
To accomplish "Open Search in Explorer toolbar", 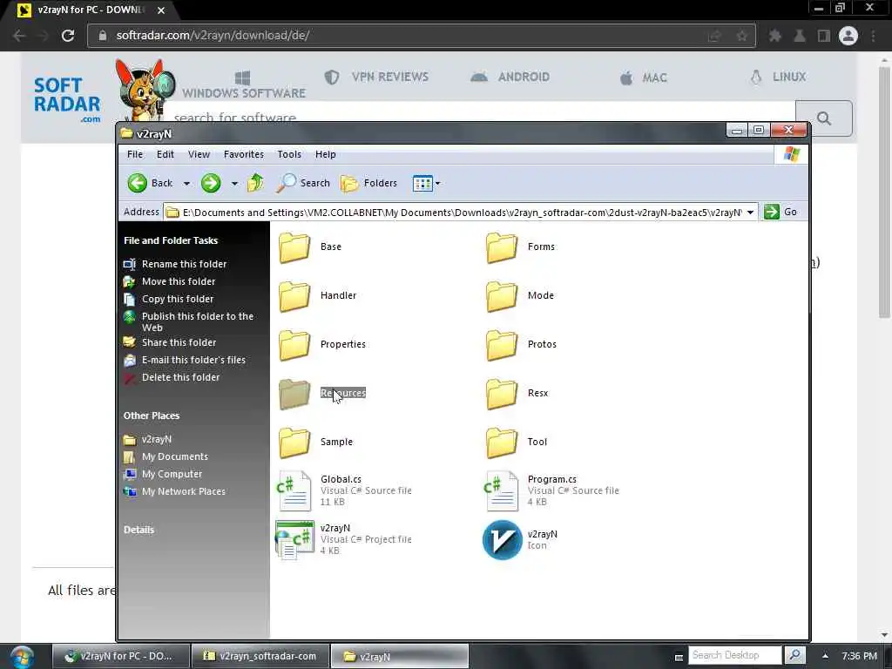I will pyautogui.click(x=303, y=183).
